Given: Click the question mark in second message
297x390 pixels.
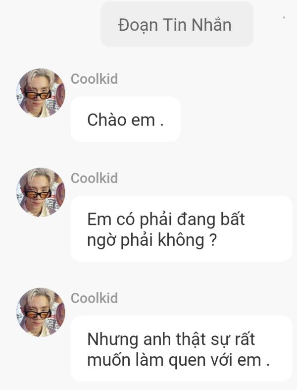Looking at the screenshot, I should (213, 240).
